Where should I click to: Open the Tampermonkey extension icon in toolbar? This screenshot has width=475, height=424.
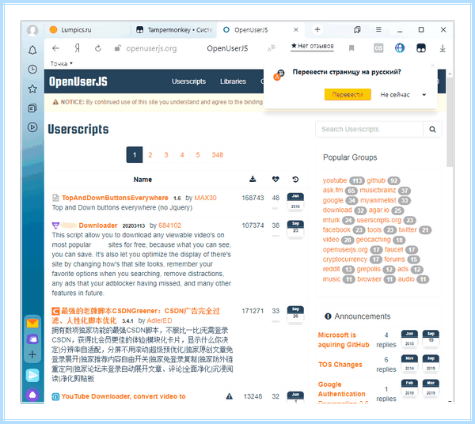click(x=421, y=48)
